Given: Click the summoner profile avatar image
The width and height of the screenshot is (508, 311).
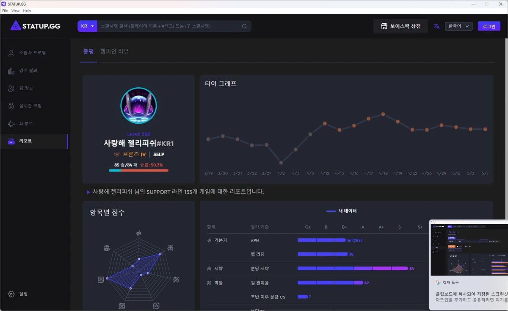Looking at the screenshot, I should click(x=138, y=106).
